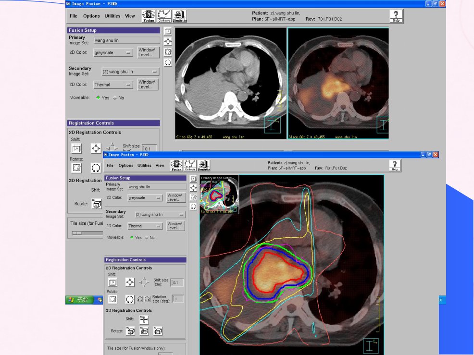Viewport: 474px width, 355px height.
Task: Select front window's image-side circular rotate icon
Action: (193, 207)
